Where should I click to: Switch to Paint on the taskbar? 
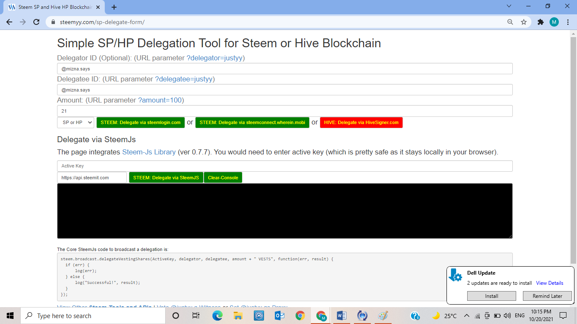click(383, 316)
